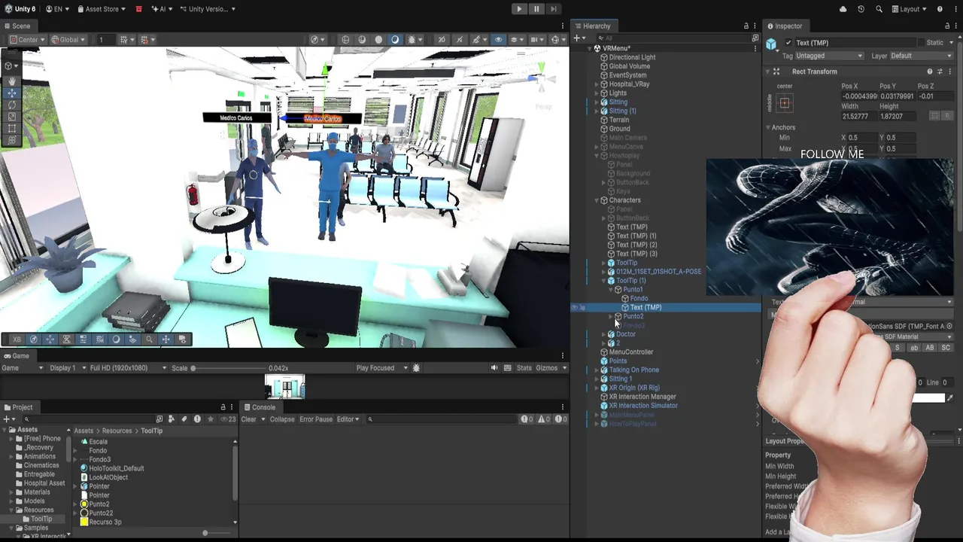963x542 pixels.
Task: Open the Asset Store dropdown
Action: pos(102,9)
